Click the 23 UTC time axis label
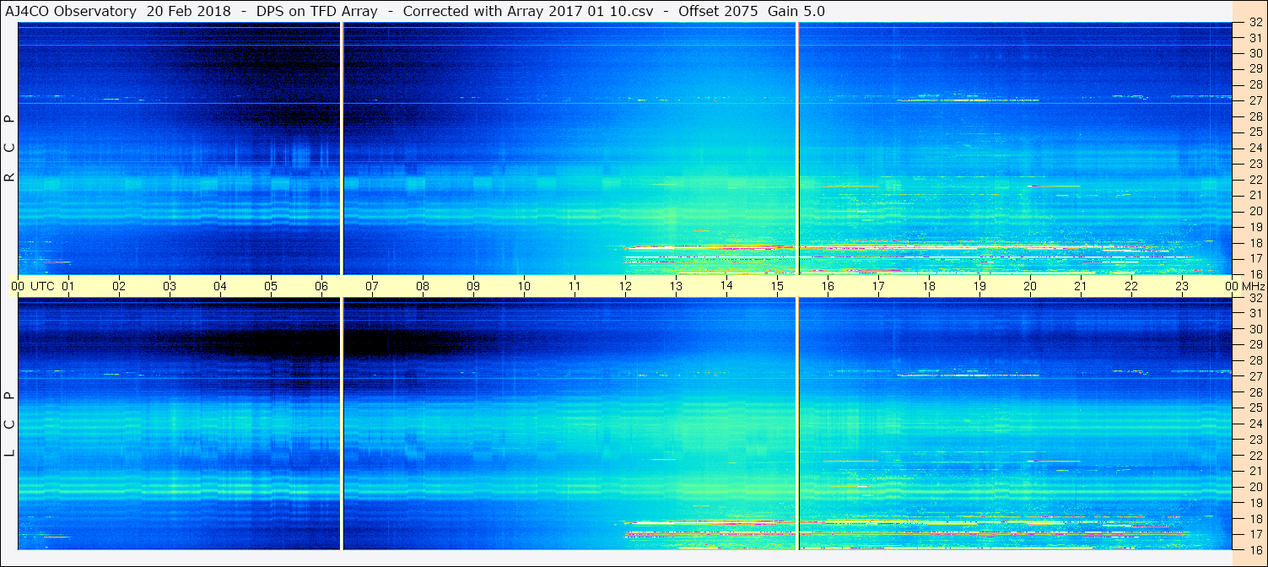 point(1182,286)
